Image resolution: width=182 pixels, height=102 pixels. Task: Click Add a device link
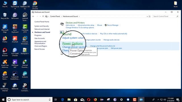coord(70,25)
